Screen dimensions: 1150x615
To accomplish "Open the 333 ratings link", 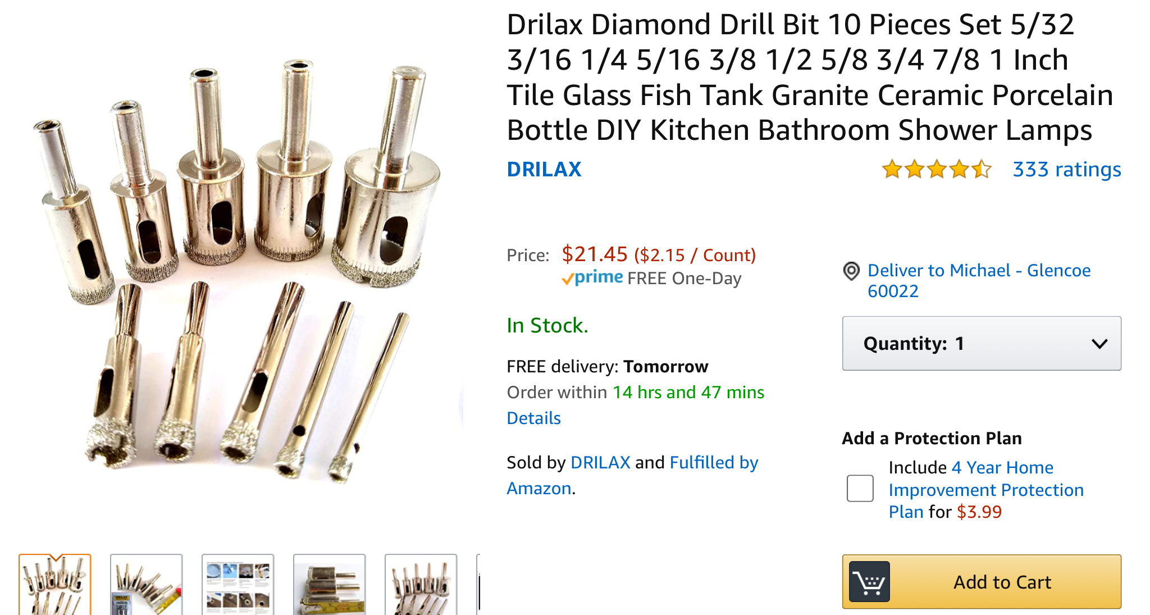I will click(1066, 169).
